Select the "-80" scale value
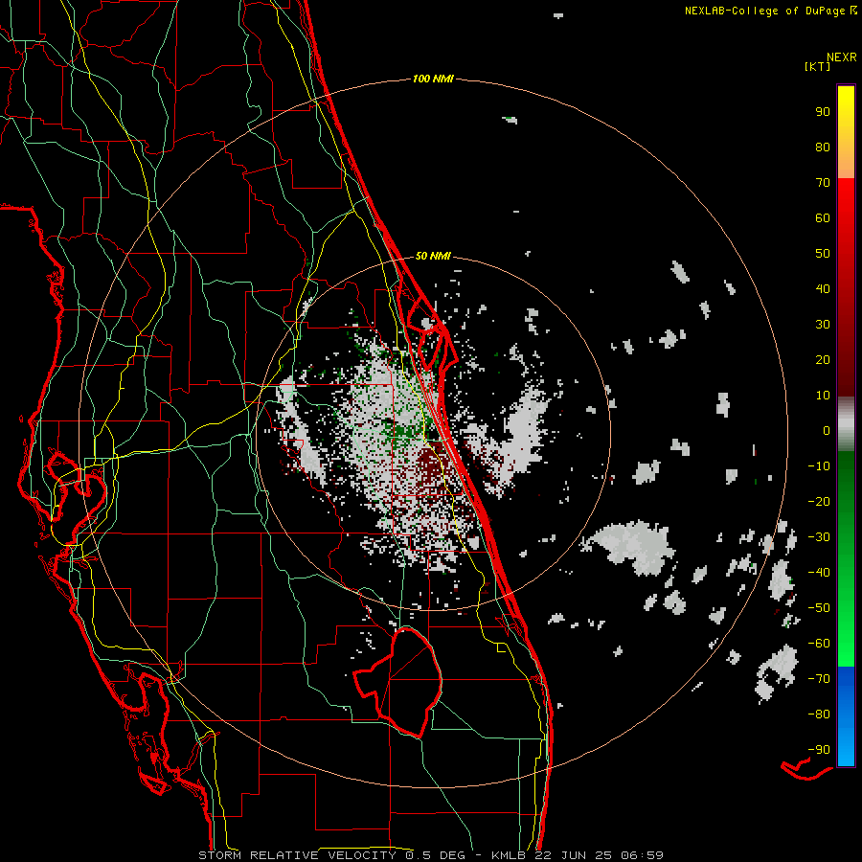Image resolution: width=862 pixels, height=862 pixels. [x=819, y=715]
